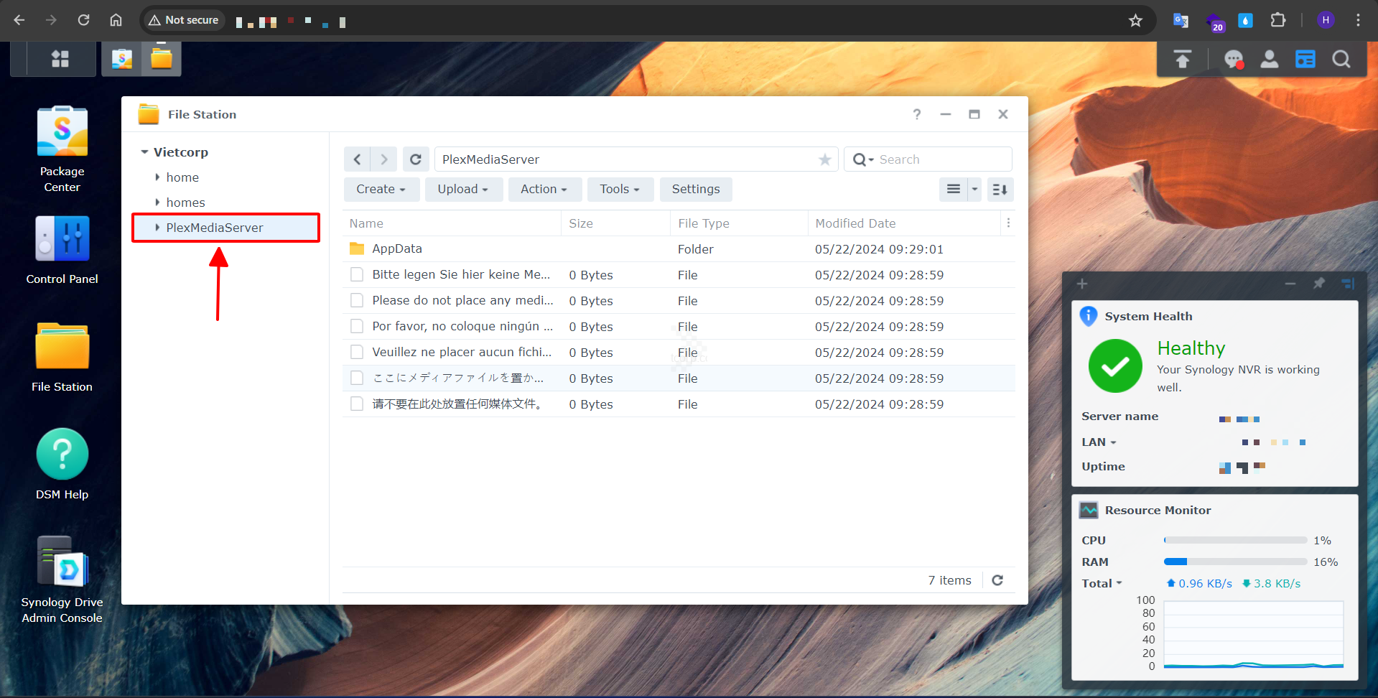Viewport: 1378px width, 698px height.
Task: Open DSM Help icon
Action: [62, 455]
